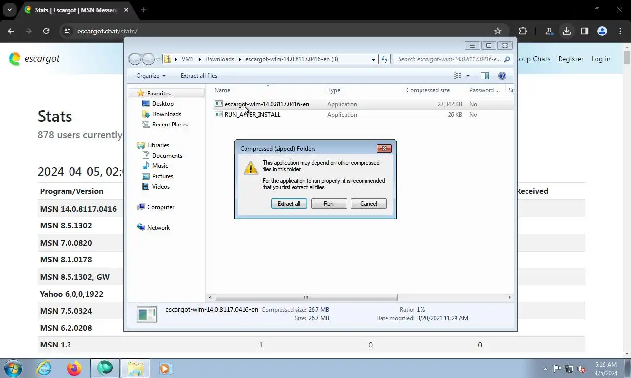
Task: Open Recent Places in Favorites
Action: 170,125
